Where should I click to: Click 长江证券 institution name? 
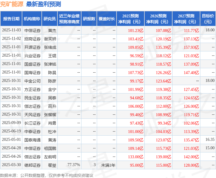point(32,123)
